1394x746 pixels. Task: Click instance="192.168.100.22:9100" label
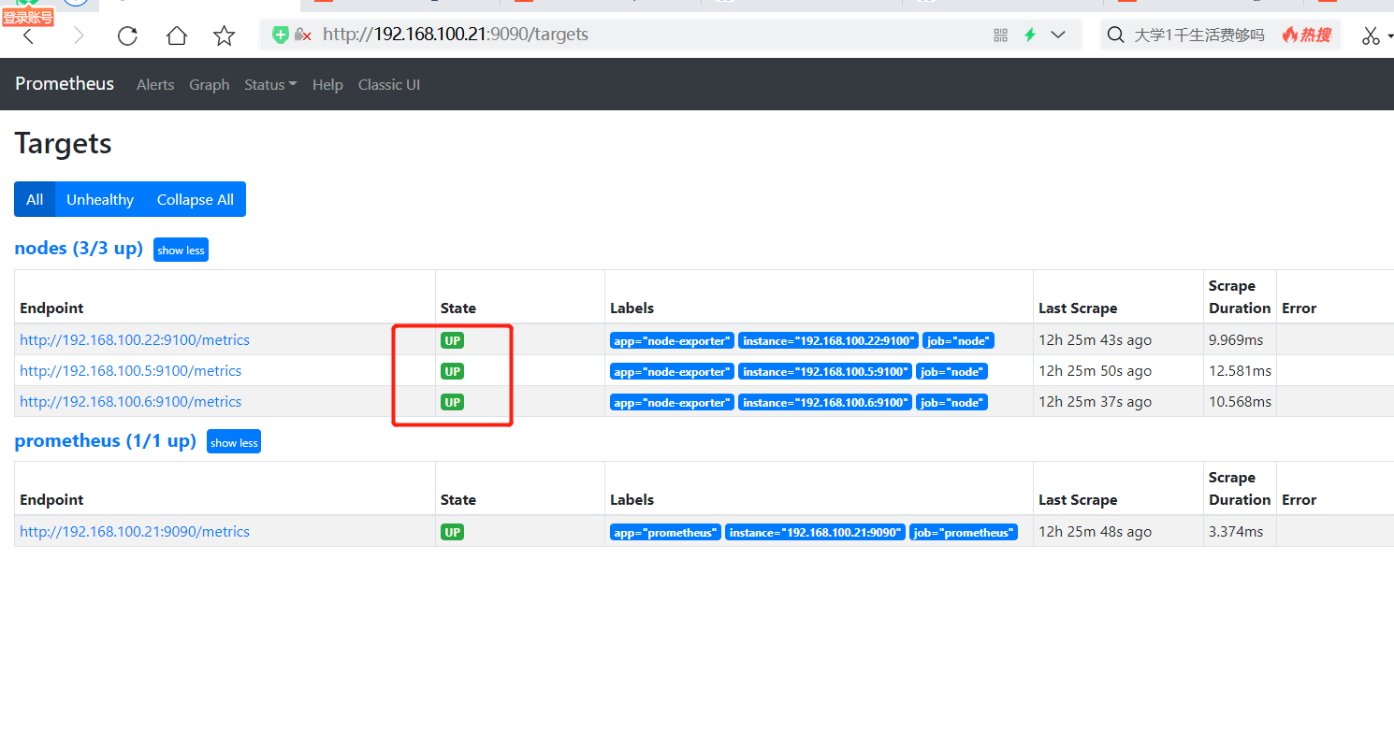(828, 340)
